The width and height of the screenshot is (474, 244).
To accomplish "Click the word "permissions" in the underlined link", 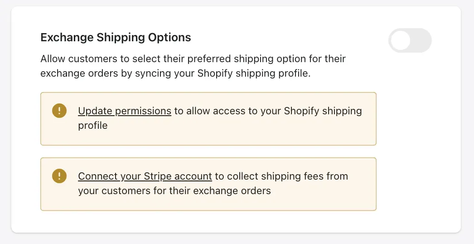I will click(x=143, y=111).
